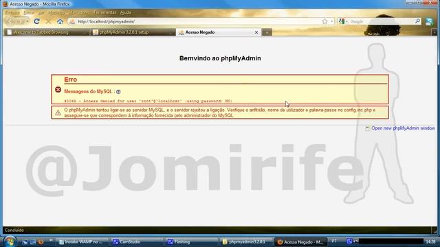
Task: Open the Ajuda menu
Action: tap(125, 12)
